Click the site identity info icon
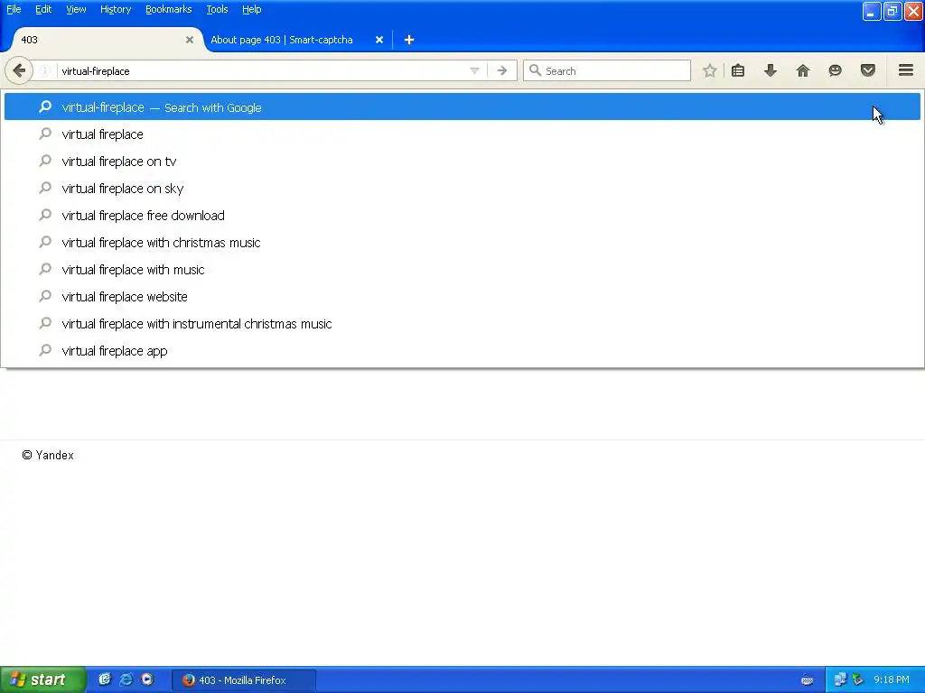925x693 pixels. pos(45,70)
